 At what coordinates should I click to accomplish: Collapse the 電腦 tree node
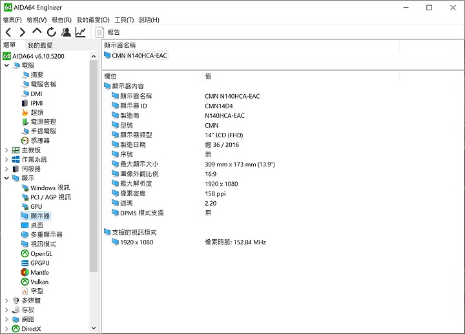click(6, 65)
